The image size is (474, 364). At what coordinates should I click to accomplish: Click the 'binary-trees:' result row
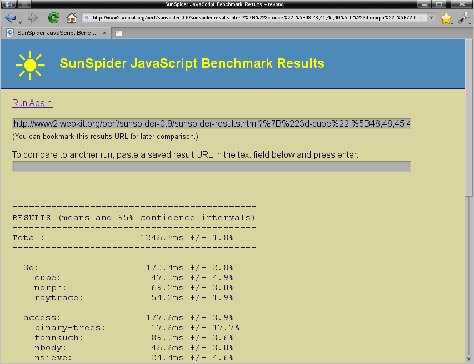coord(137,327)
